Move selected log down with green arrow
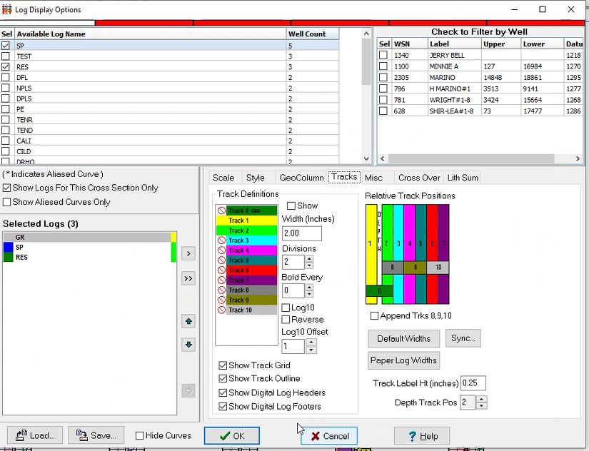Screen dimensions: 589x451 coord(188,345)
